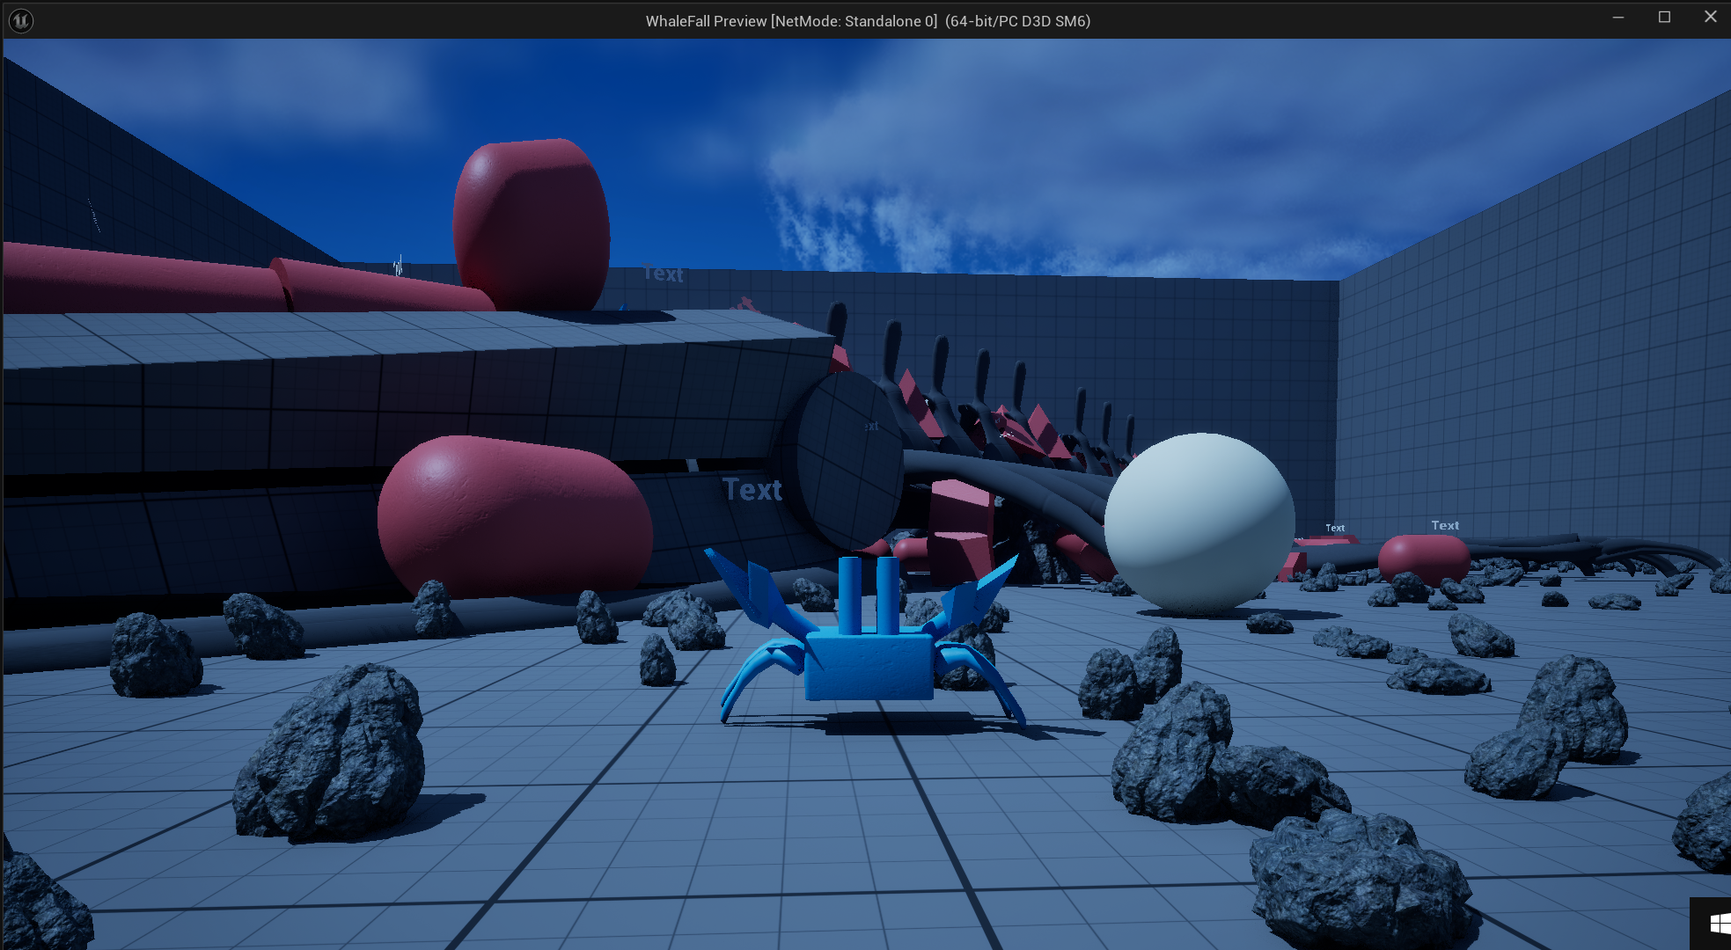Click the WhaleFall Preview title bar text
This screenshot has height=950, width=1731.
pos(867,21)
